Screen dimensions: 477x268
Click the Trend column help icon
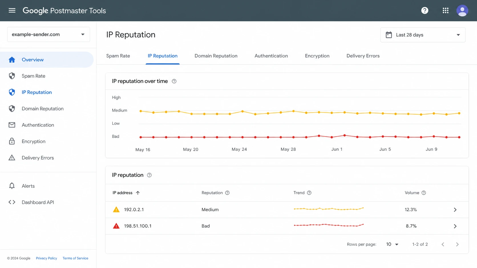pyautogui.click(x=309, y=193)
